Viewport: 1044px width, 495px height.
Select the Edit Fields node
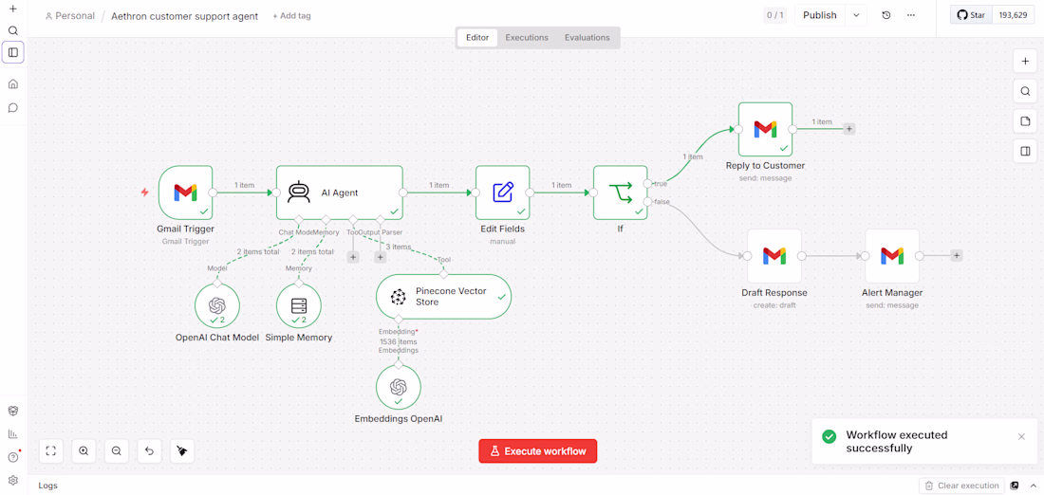click(503, 192)
